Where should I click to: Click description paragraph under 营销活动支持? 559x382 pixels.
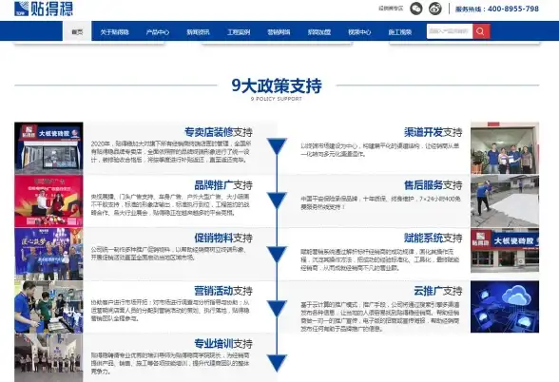(x=170, y=311)
